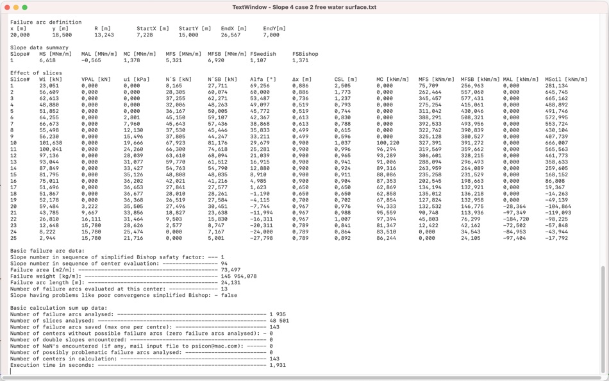Click the failure weight value '145 954,078'
The height and width of the screenshot is (381, 609).
pos(239,276)
